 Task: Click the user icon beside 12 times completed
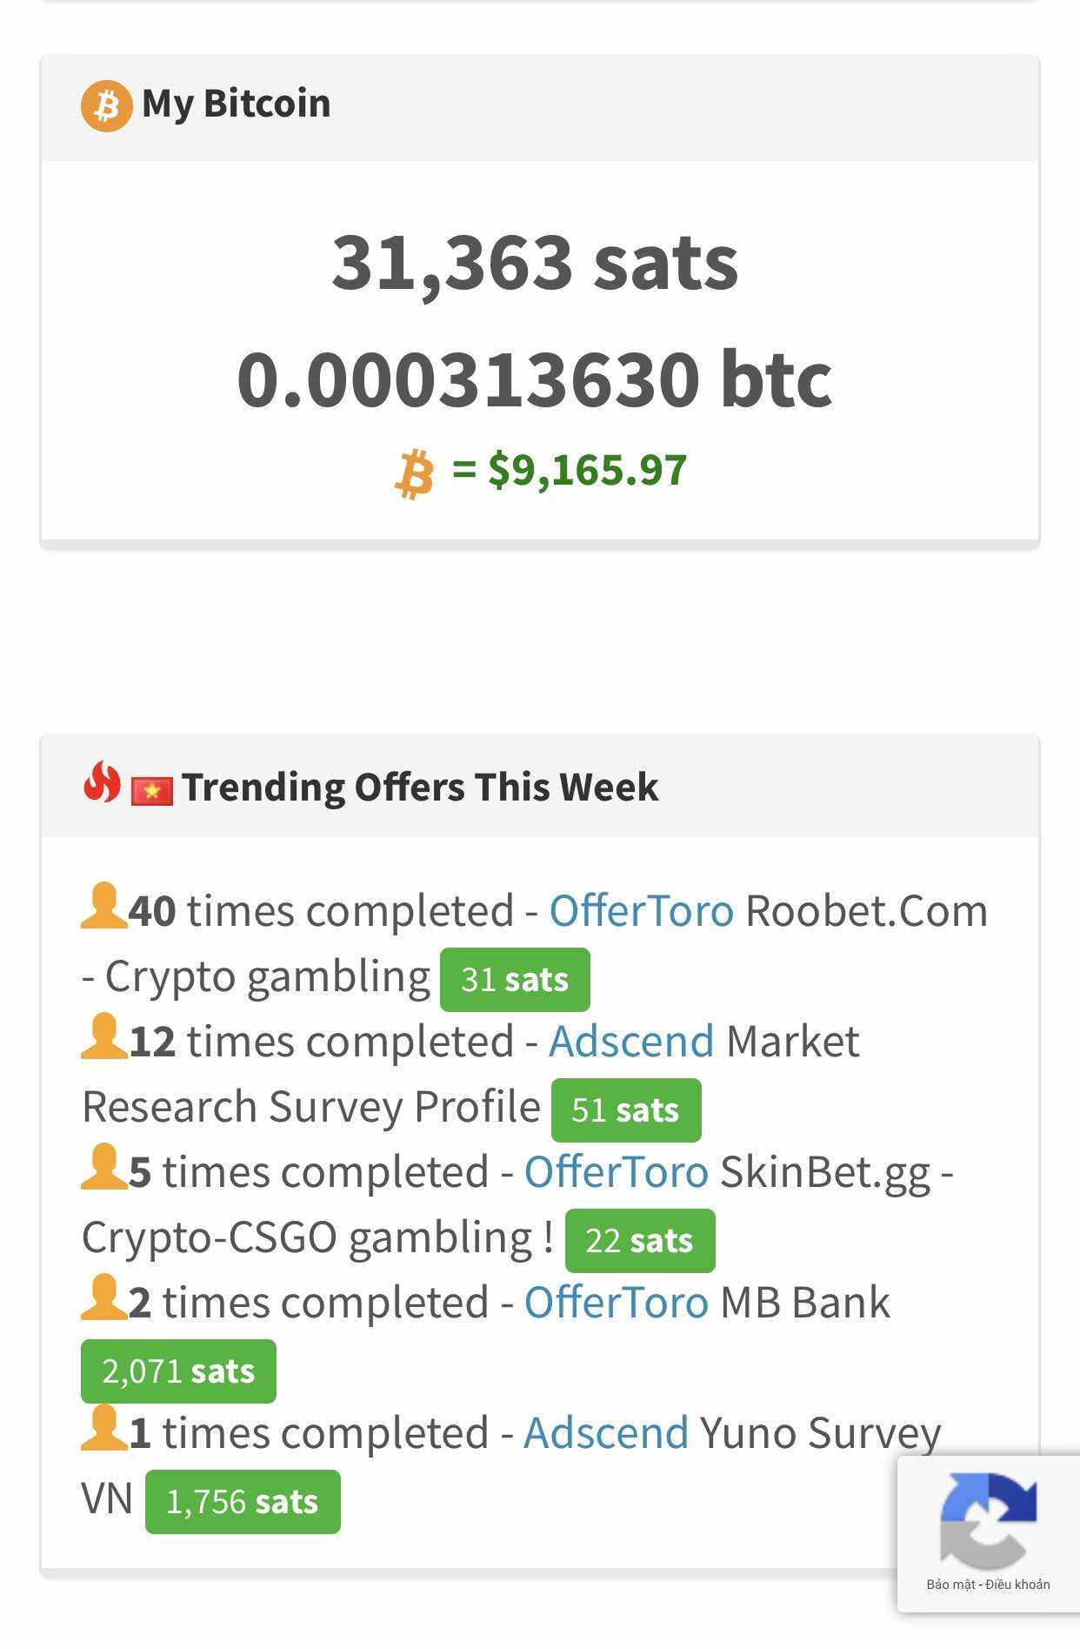(x=103, y=1036)
